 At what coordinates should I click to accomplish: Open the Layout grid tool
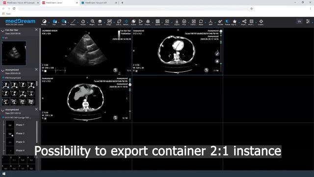coord(157,22)
